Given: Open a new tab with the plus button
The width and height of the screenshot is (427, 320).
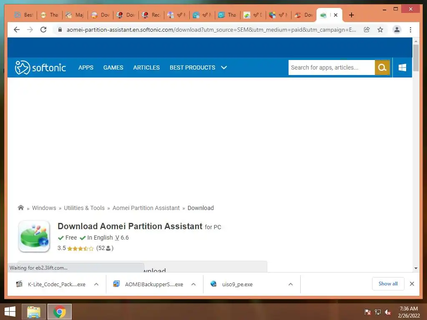Looking at the screenshot, I should point(351,15).
